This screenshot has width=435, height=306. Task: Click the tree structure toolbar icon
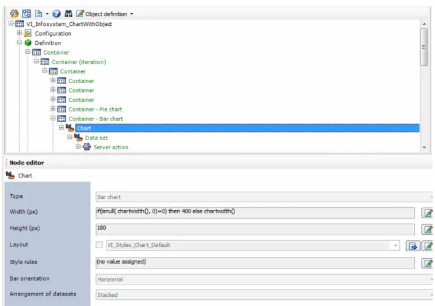coord(26,14)
